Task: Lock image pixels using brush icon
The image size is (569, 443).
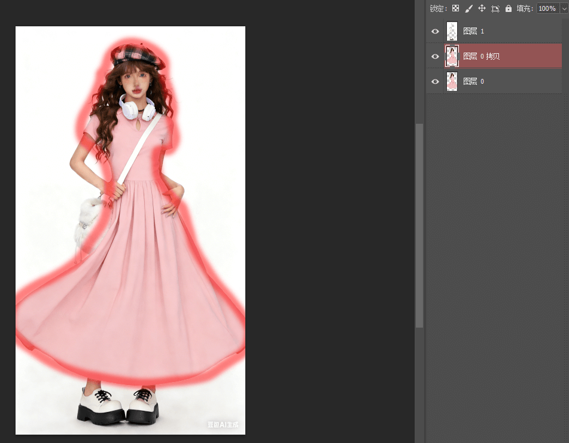Action: click(x=468, y=8)
